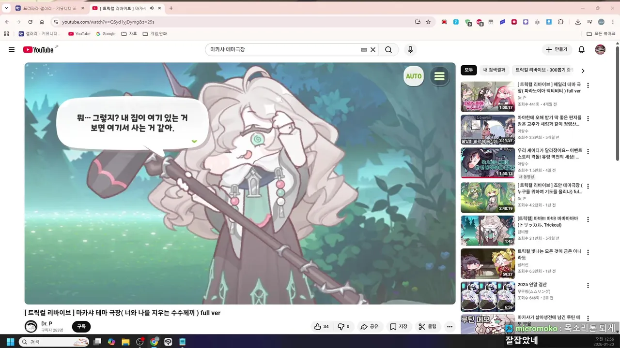Open options for 헤일리 테마 극장 video
Image resolution: width=620 pixels, height=348 pixels.
(x=588, y=86)
